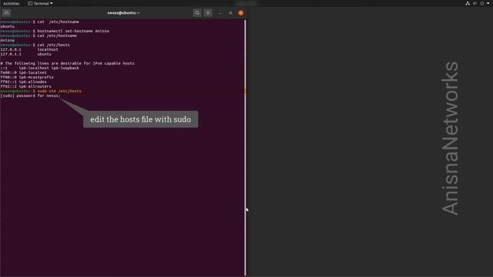Close the terminal with orange button
Image resolution: width=493 pixels, height=277 pixels.
[241, 13]
